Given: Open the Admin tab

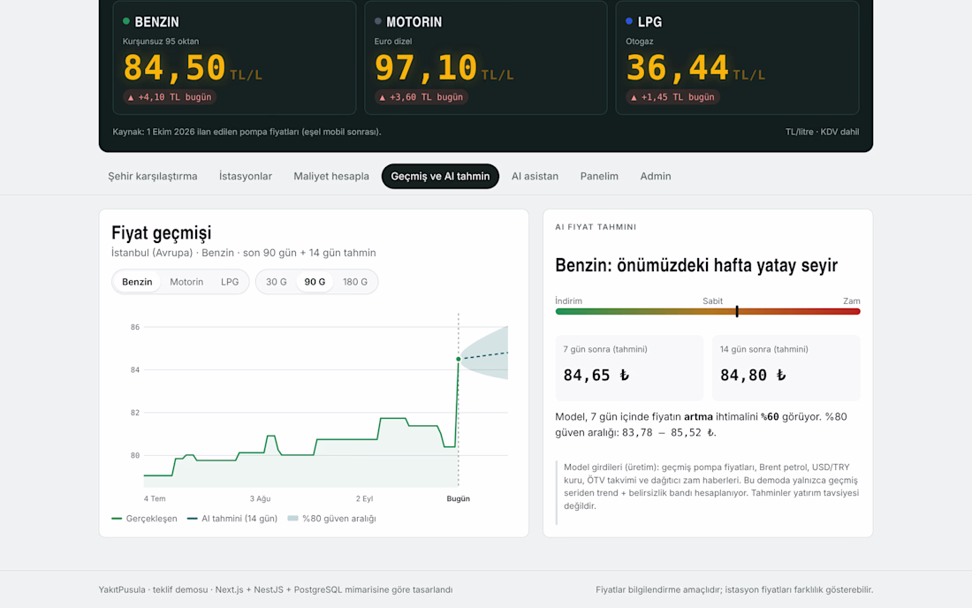Looking at the screenshot, I should pos(656,177).
